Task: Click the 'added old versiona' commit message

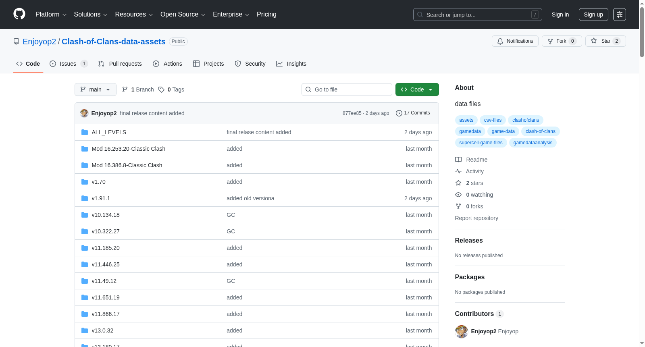Action: click(250, 198)
